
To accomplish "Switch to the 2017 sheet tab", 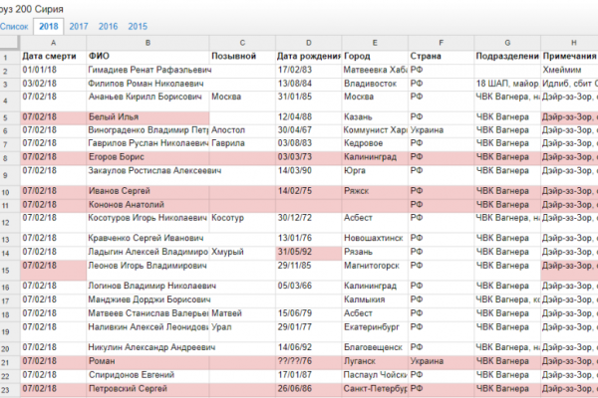I will [79, 26].
